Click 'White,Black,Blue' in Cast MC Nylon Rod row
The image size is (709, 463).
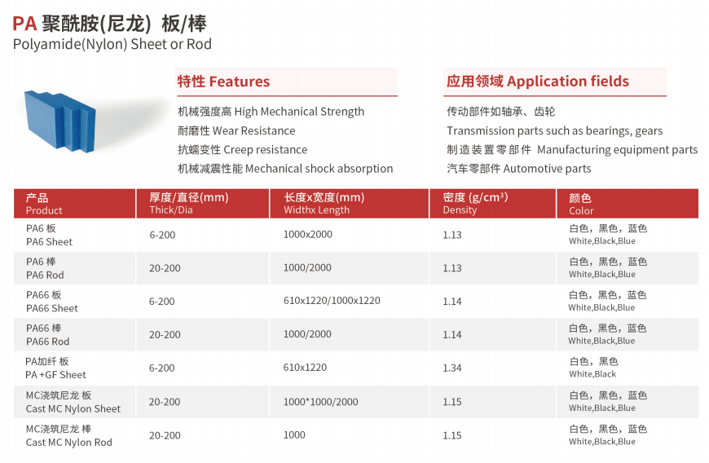coord(602,442)
